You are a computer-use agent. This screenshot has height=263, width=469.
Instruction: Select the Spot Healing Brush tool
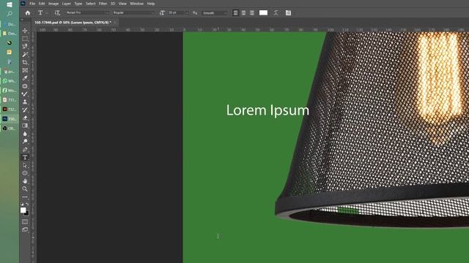[25, 86]
